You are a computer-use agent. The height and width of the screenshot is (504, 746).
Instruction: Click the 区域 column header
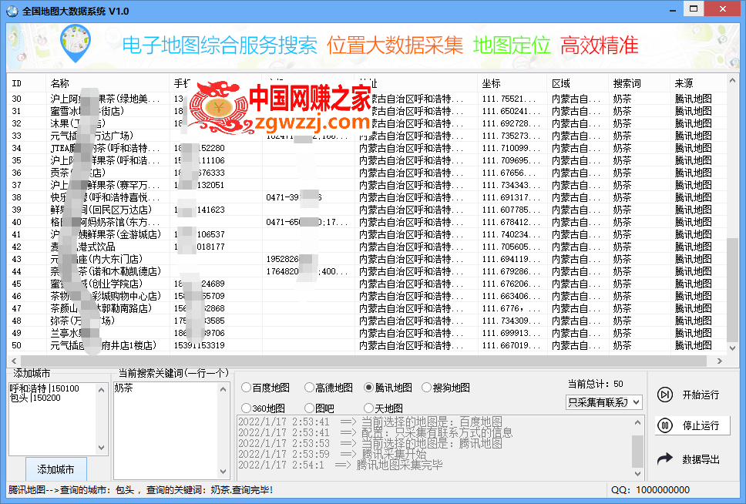pos(578,83)
